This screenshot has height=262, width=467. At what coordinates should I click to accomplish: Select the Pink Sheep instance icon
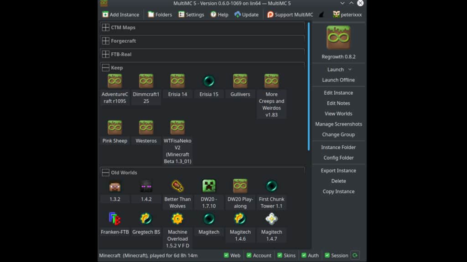(x=114, y=127)
